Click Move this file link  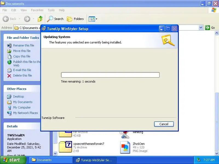click(22, 51)
